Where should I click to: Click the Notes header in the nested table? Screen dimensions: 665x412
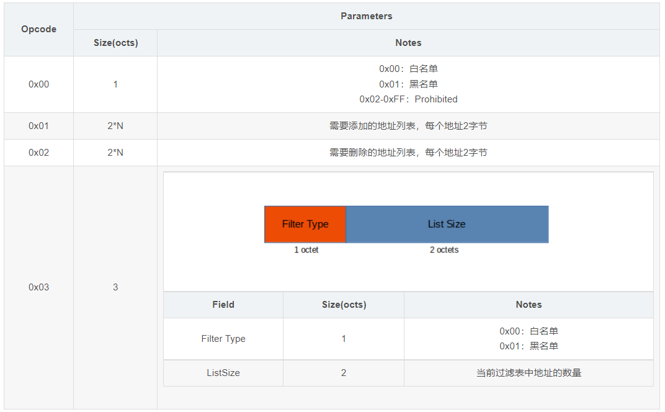point(529,305)
